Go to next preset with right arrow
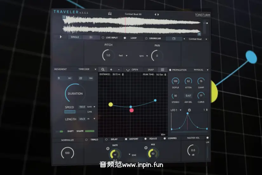 tap(158, 14)
